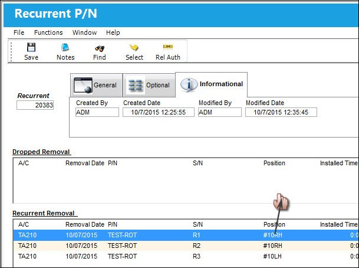Open the File menu

[x=19, y=32]
